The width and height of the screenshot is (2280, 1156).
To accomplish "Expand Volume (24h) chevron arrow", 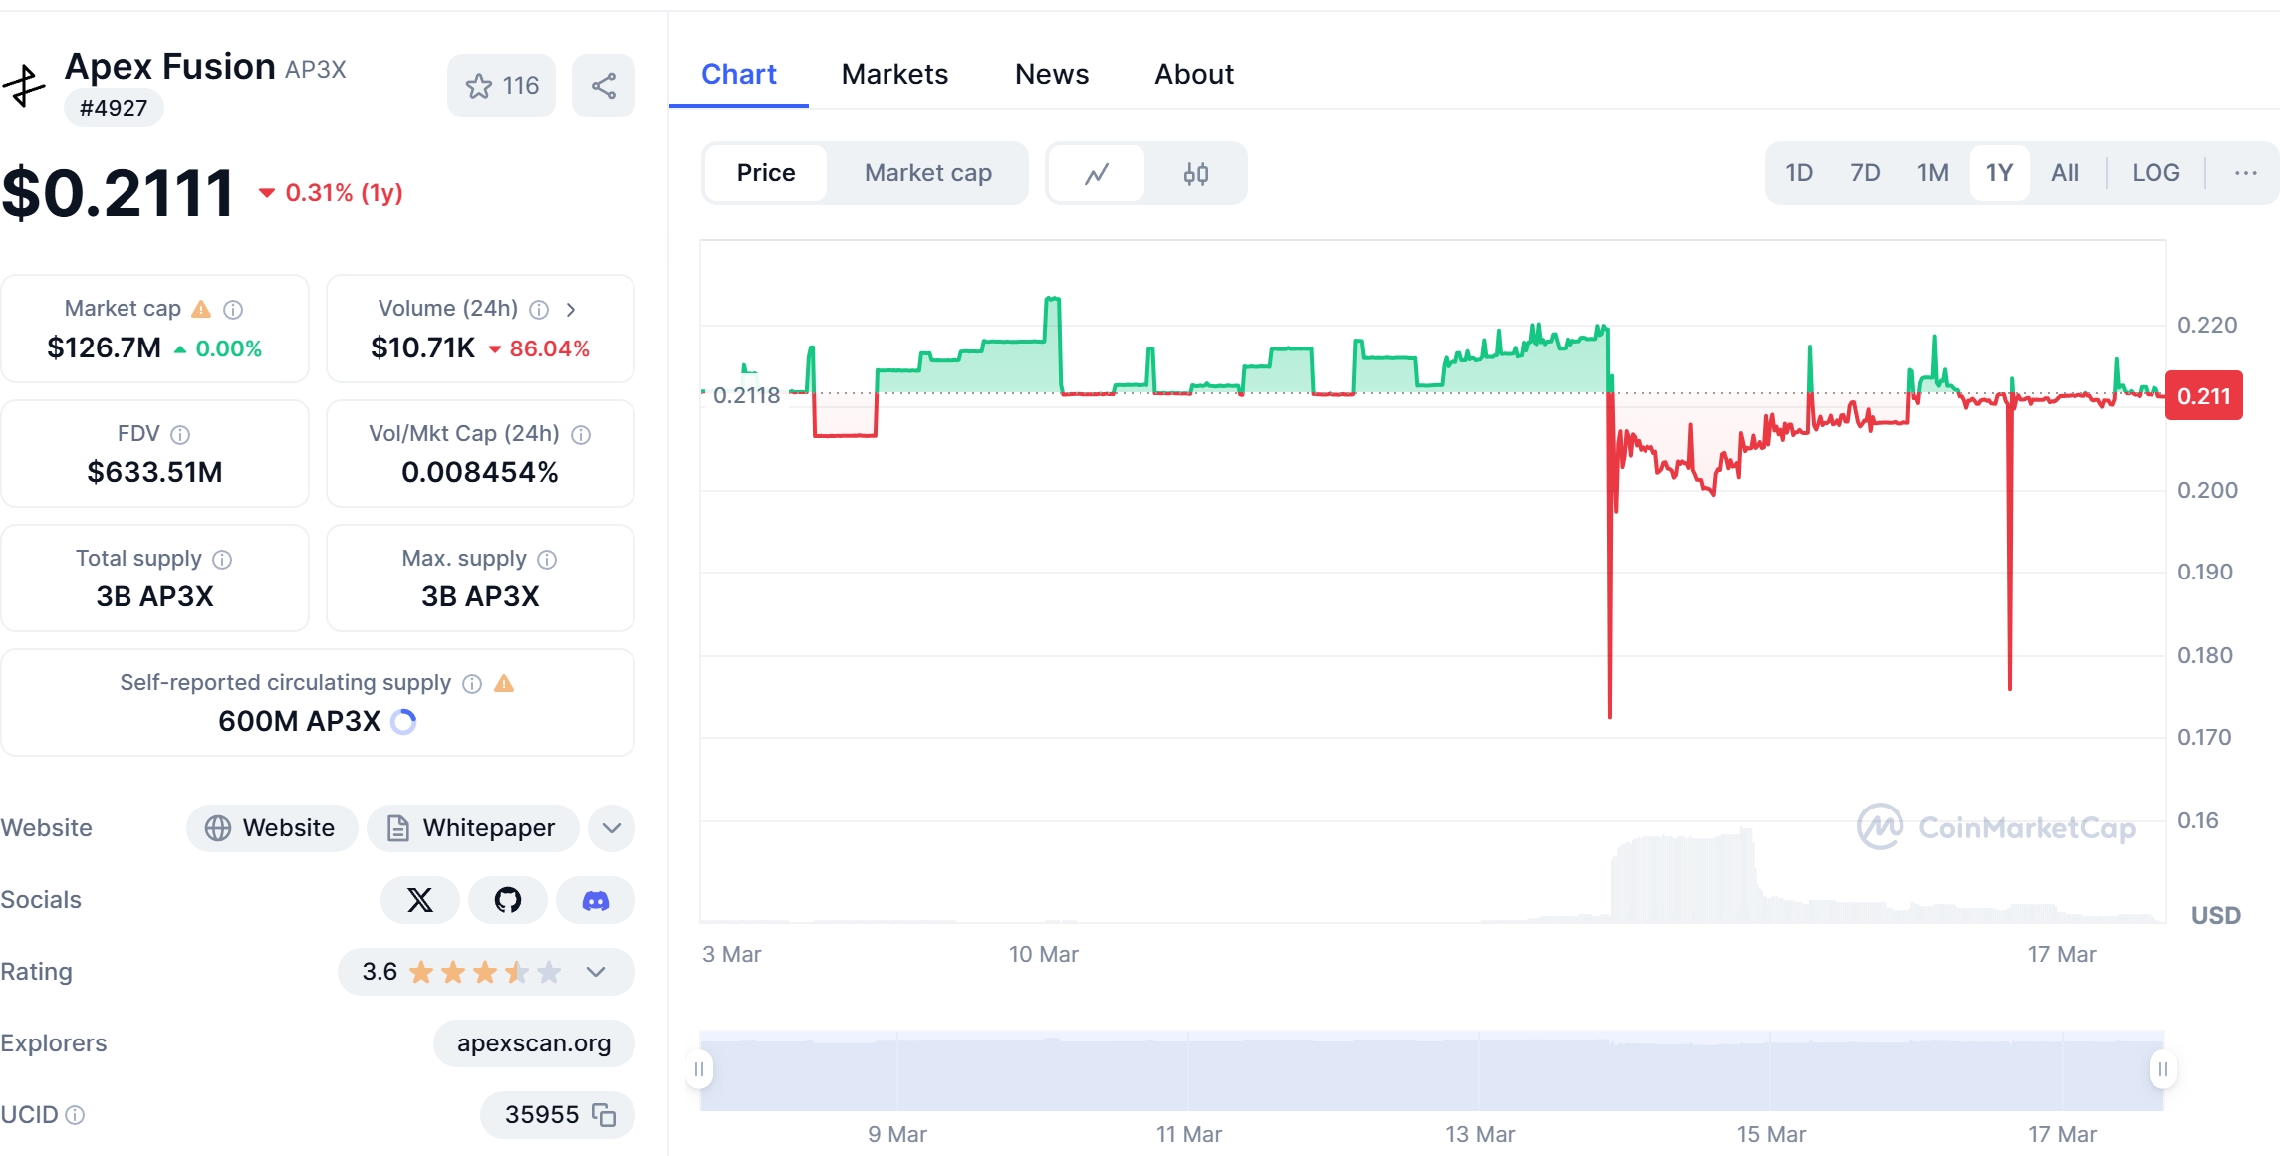I will [x=571, y=310].
